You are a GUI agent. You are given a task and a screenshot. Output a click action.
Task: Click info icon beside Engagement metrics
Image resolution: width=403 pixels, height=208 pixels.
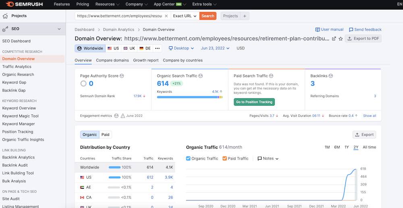(116, 116)
